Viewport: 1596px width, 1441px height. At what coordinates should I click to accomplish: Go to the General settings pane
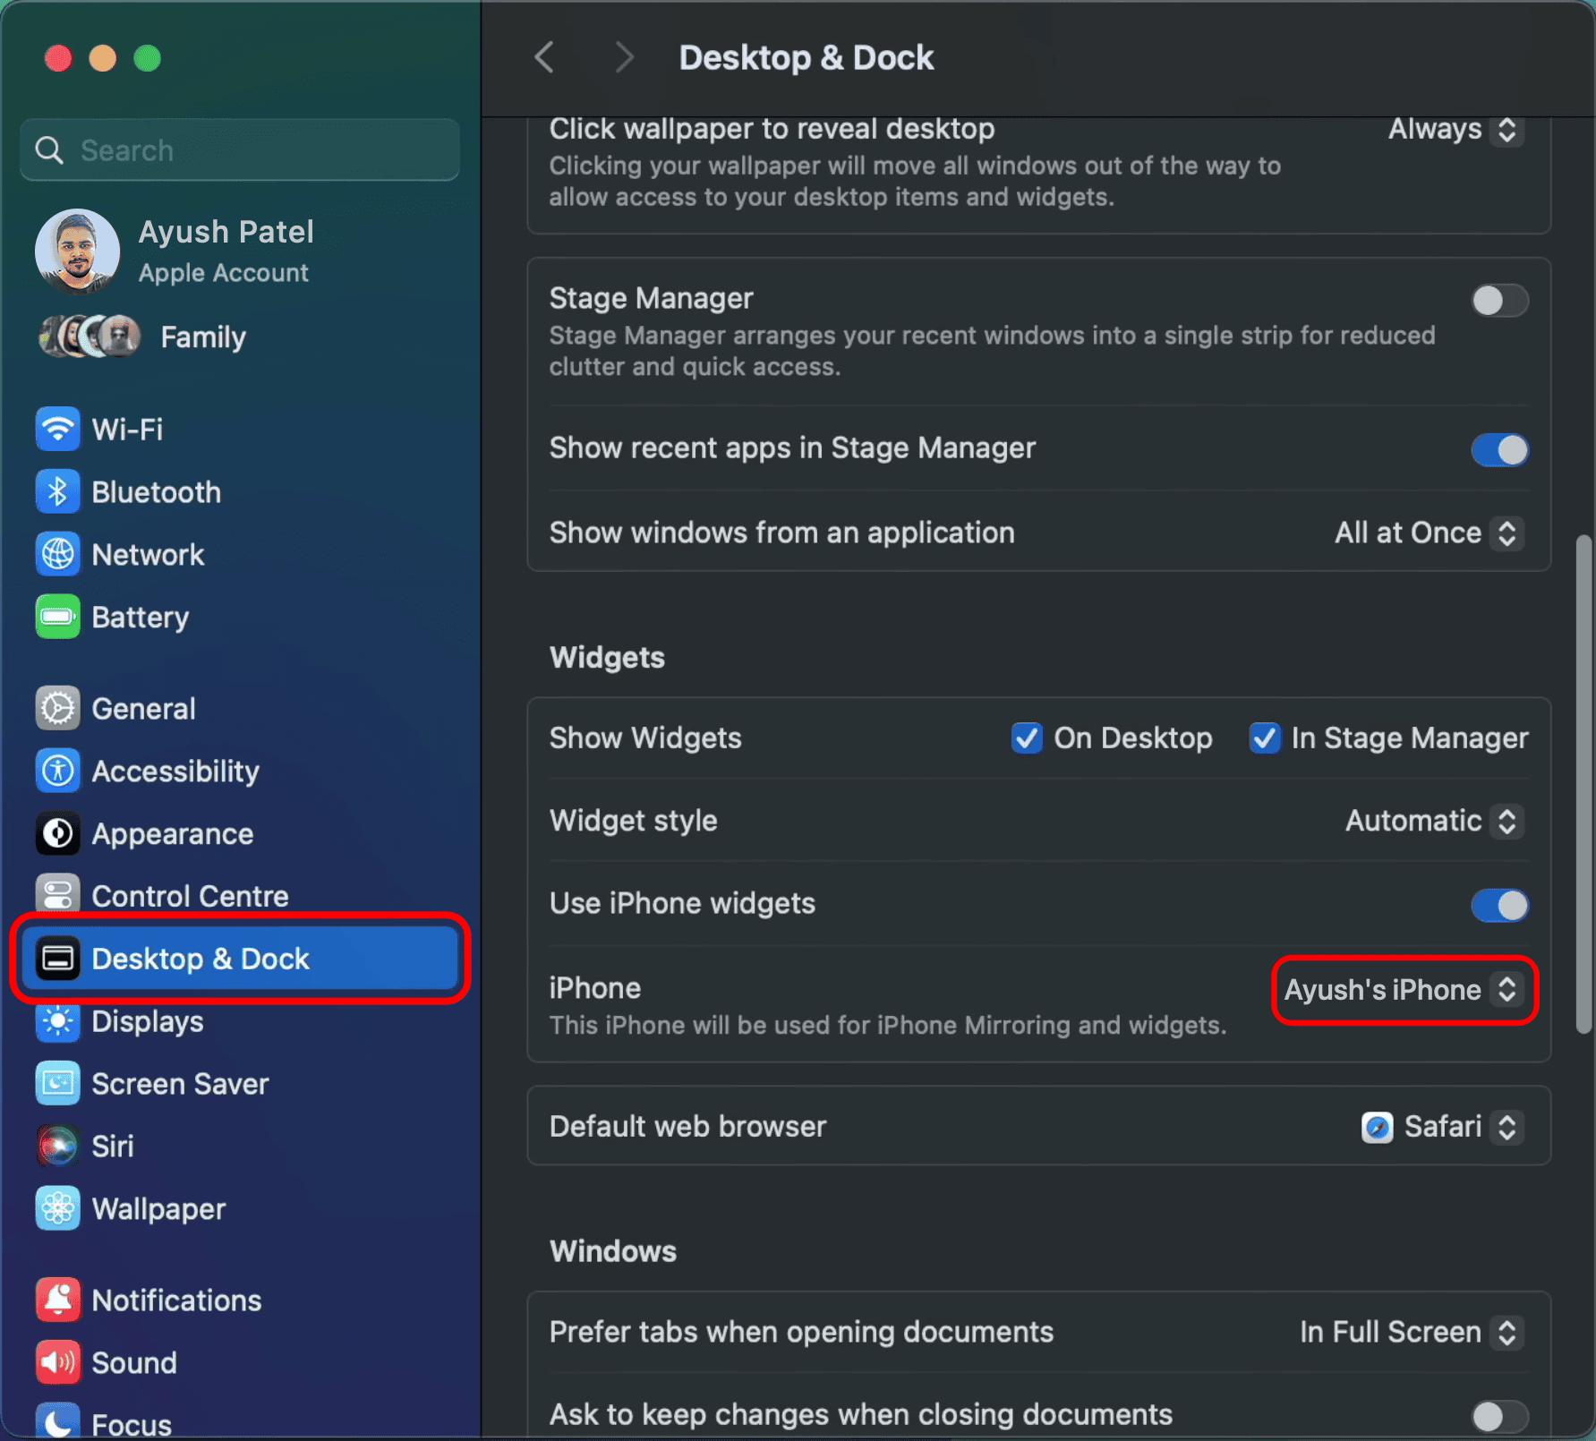click(x=143, y=709)
